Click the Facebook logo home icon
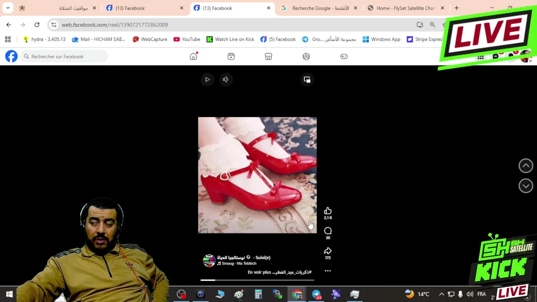This screenshot has height=302, width=537. [11, 56]
